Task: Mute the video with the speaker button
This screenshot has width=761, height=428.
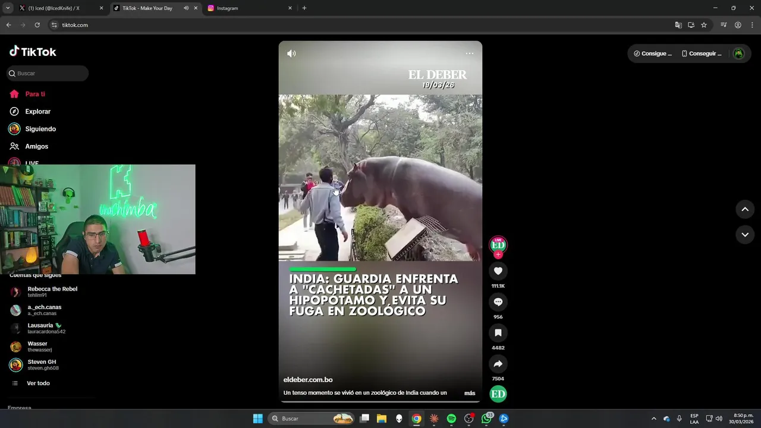Action: point(291,53)
